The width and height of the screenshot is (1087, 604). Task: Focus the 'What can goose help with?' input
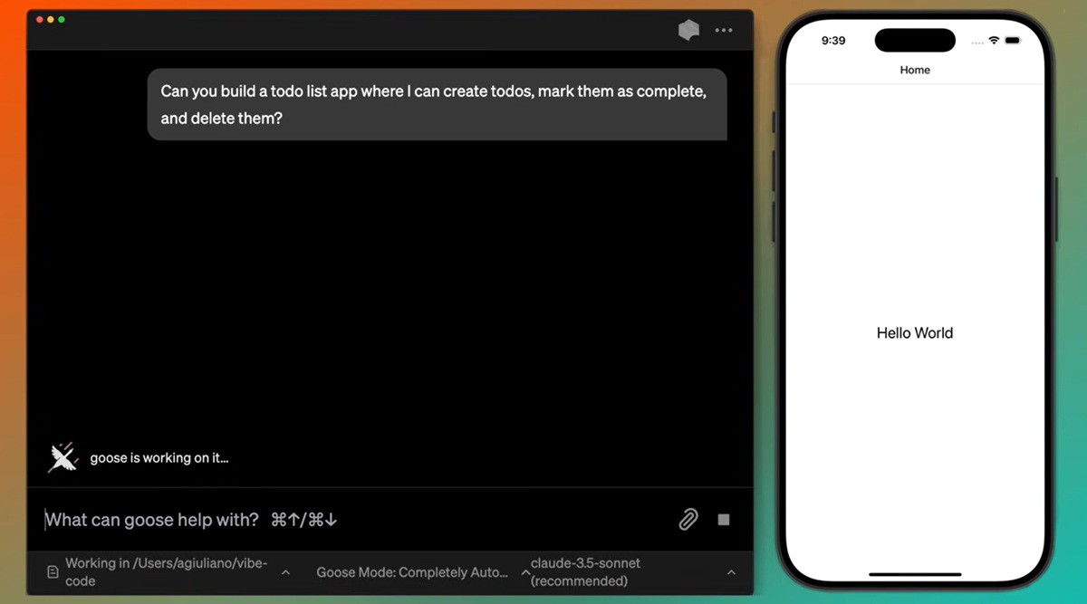353,519
